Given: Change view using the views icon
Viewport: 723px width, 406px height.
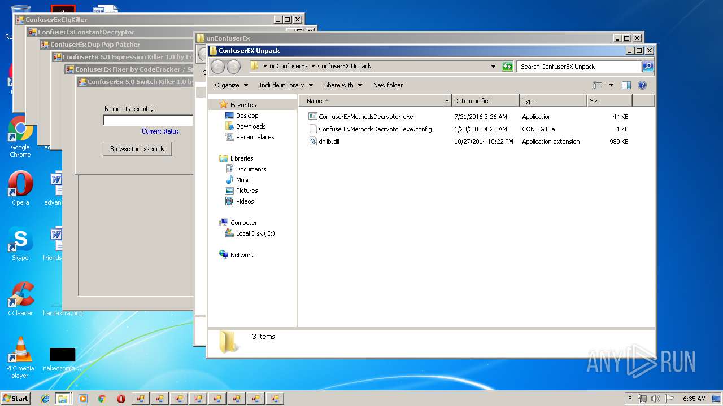Looking at the screenshot, I should click(598, 85).
